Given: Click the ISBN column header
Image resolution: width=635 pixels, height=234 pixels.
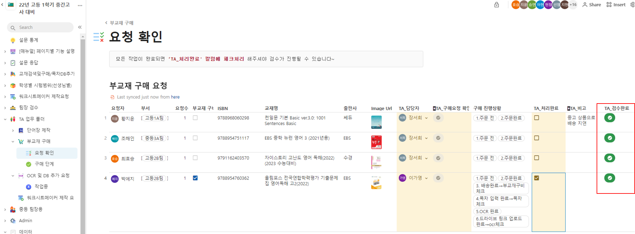Looking at the screenshot, I should click(223, 108).
